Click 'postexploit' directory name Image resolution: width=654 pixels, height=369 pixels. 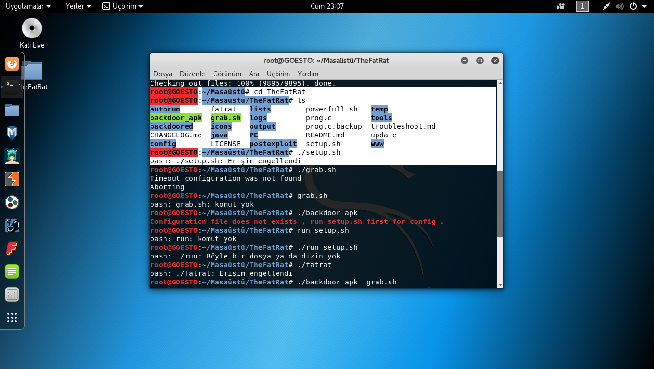click(273, 144)
